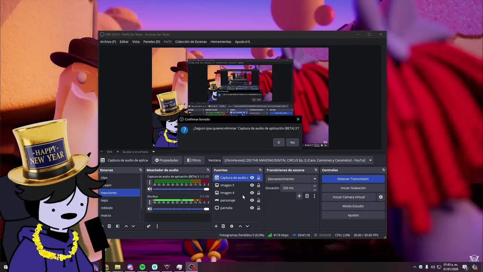483x272 pixels.
Task: Zoom in the preview with the plus icon
Action: (117, 152)
